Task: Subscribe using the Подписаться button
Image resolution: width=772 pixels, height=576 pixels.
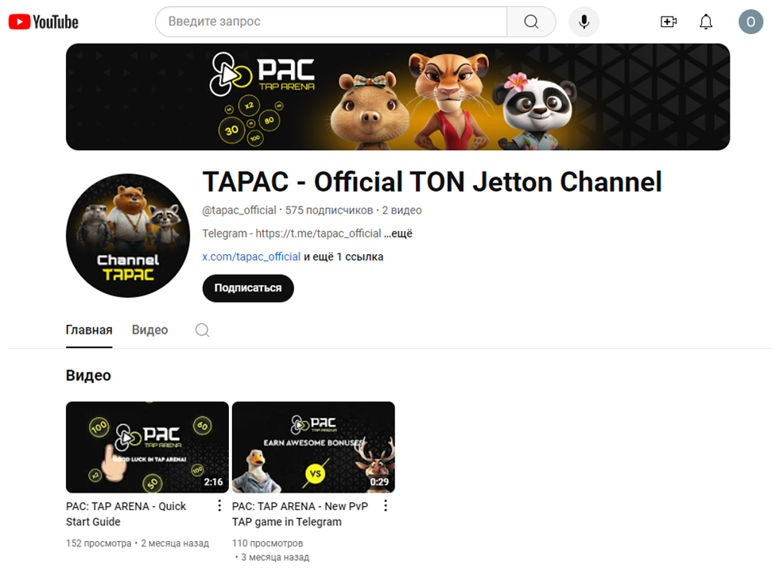Action: pos(248,288)
